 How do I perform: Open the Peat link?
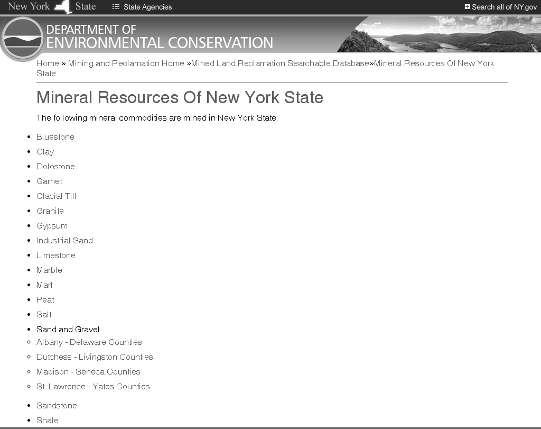(x=45, y=300)
